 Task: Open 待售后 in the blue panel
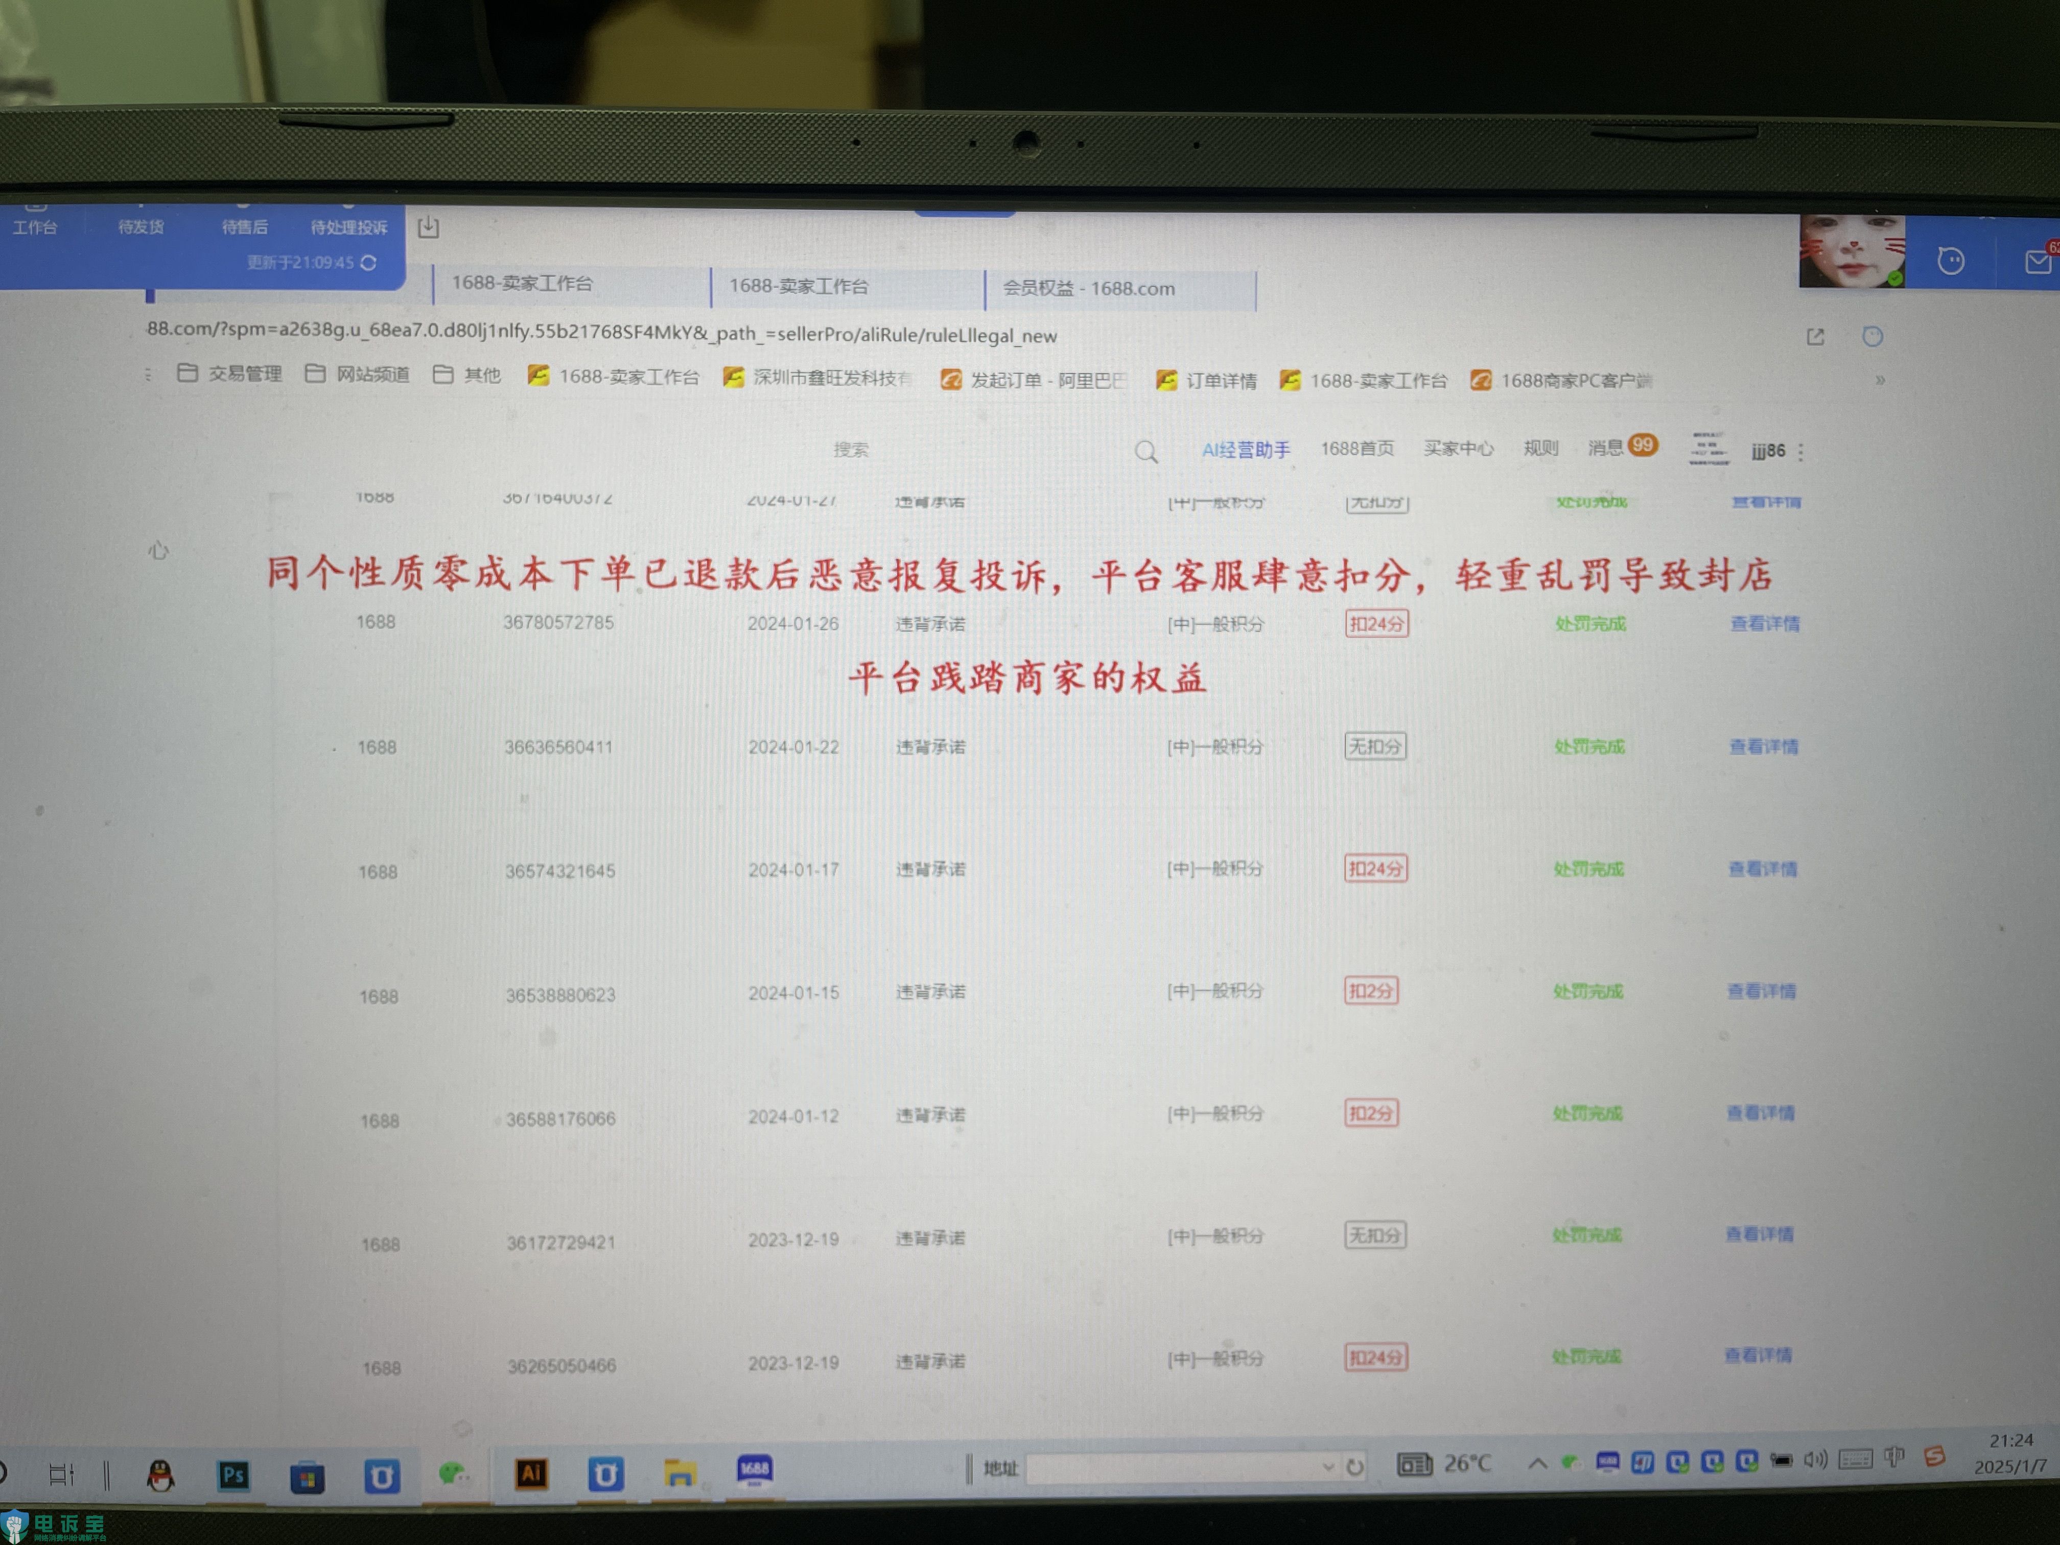(244, 227)
